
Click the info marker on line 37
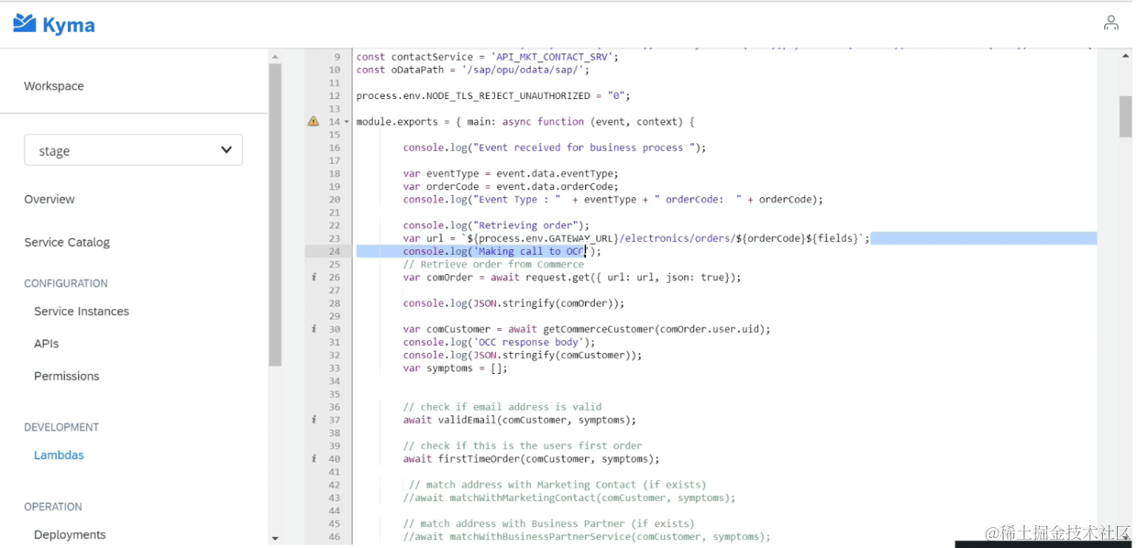click(314, 420)
